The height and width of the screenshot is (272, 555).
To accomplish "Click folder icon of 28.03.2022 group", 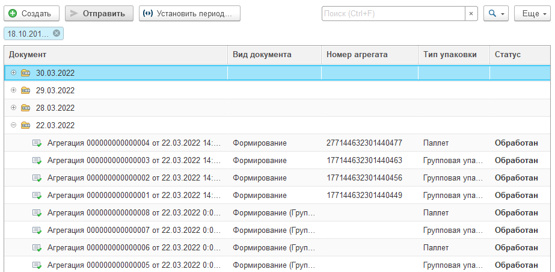I will pos(25,108).
